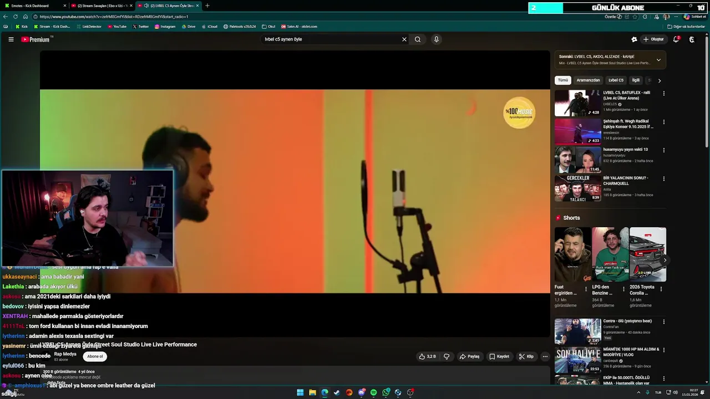The width and height of the screenshot is (710, 399).
Task: Open Twitter bookmark in favorites bar
Action: pyautogui.click(x=141, y=27)
